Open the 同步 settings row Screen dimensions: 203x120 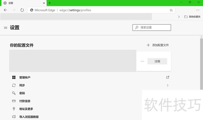point(90,85)
